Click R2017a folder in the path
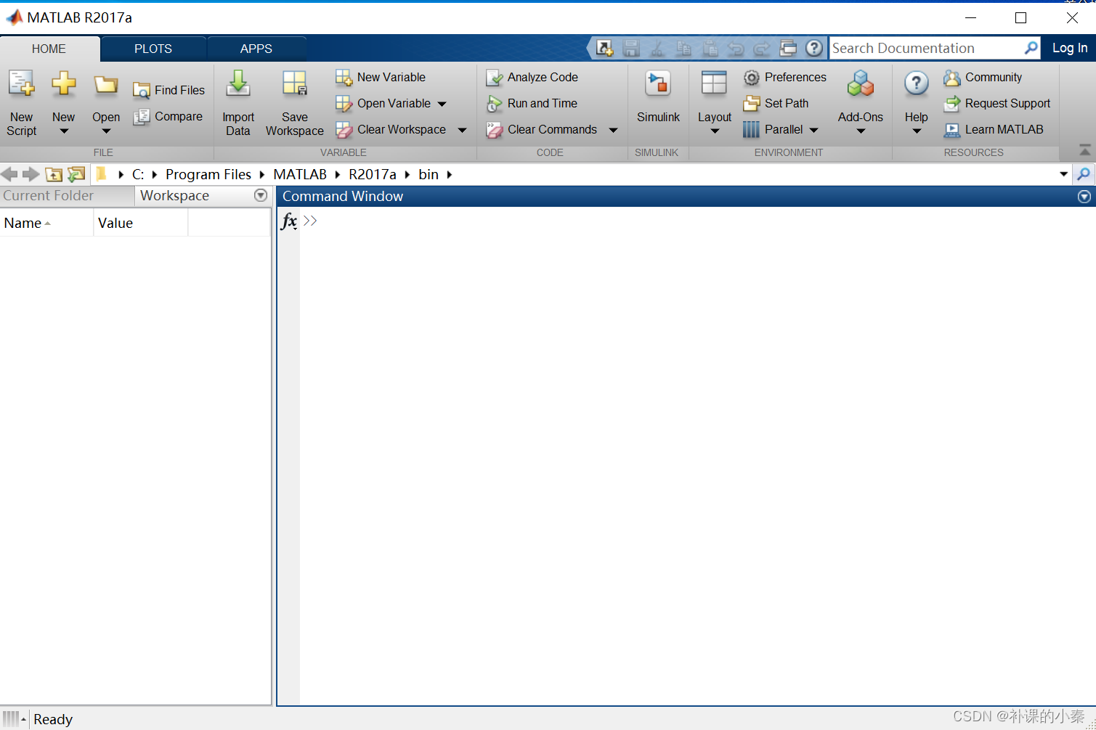 (x=373, y=174)
